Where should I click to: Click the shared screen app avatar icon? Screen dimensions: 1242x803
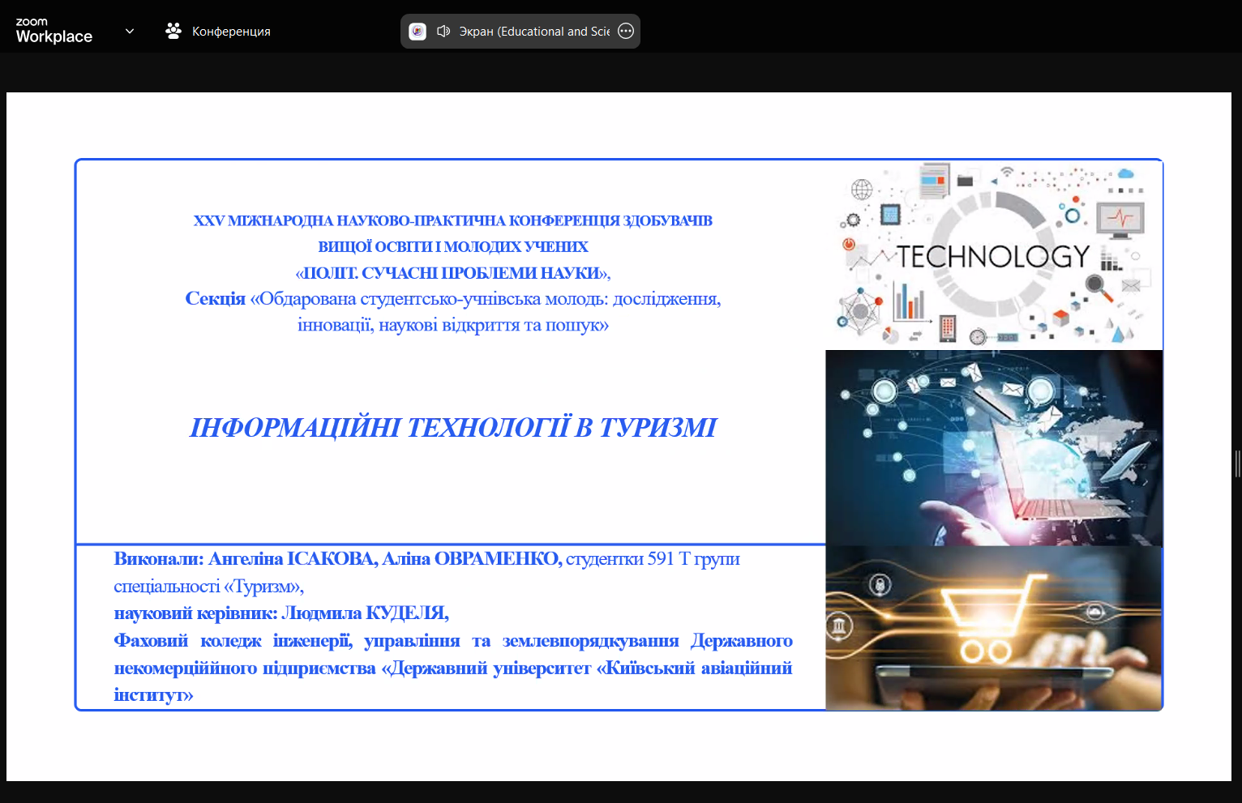click(x=418, y=32)
